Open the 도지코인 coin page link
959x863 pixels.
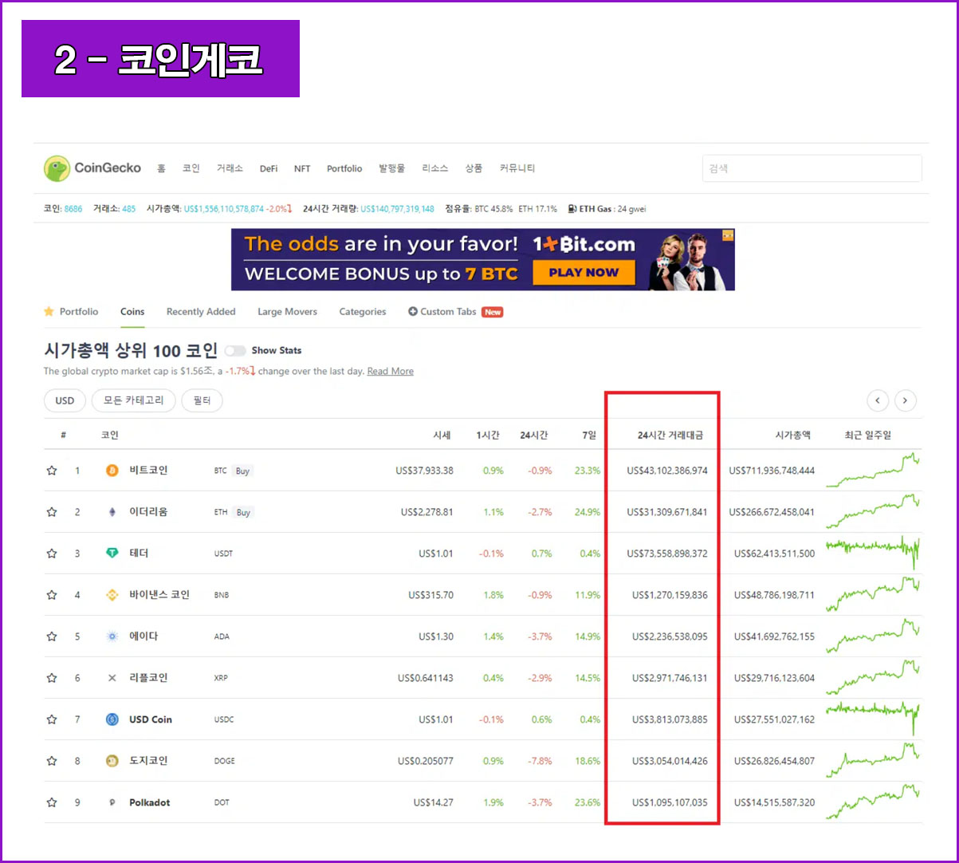tap(149, 761)
